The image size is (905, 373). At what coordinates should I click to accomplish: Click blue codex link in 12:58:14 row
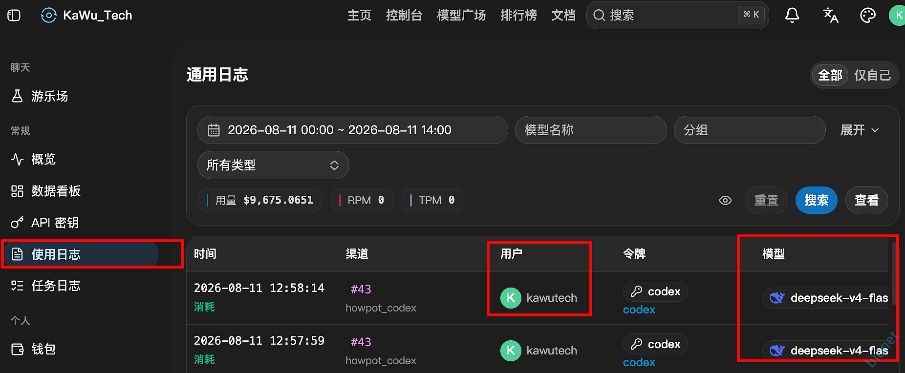point(639,310)
